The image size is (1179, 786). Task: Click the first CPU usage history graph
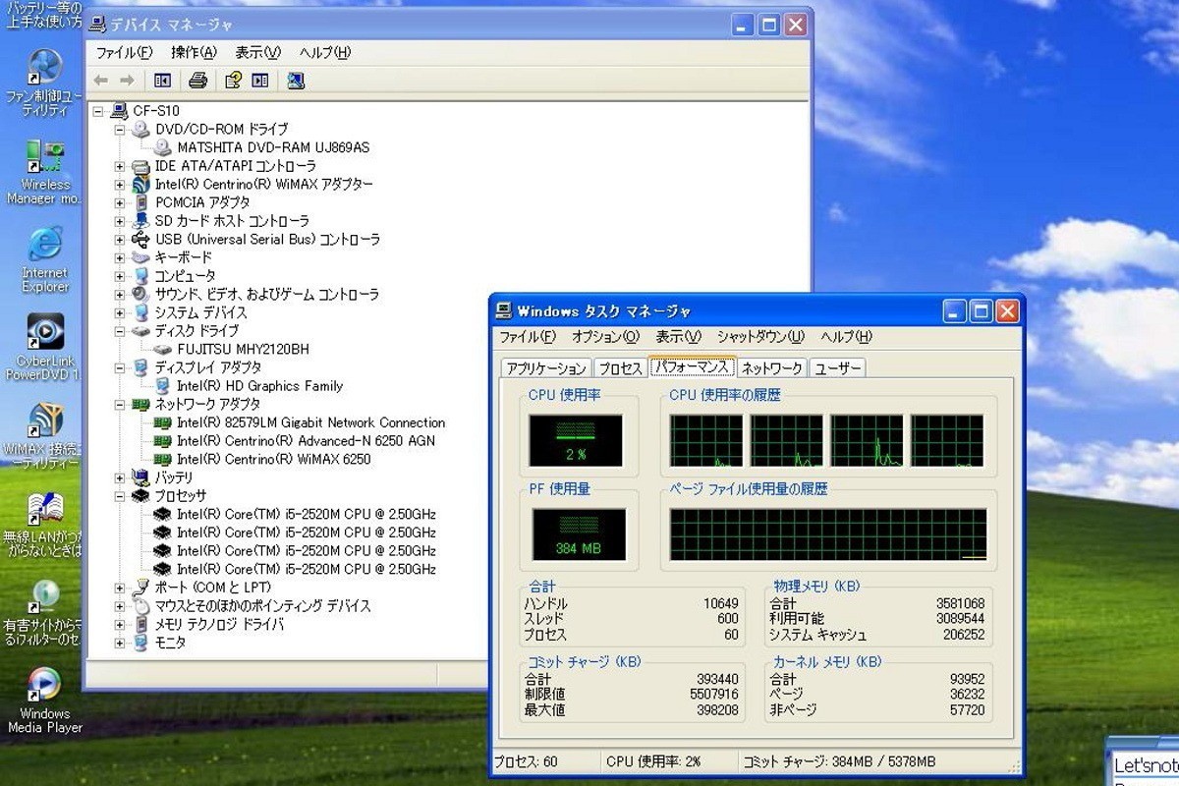pyautogui.click(x=706, y=440)
